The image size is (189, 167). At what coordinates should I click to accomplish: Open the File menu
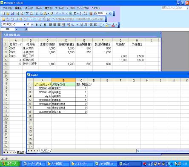[x=7, y=8]
